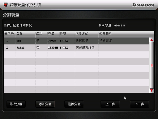Click the scrollbar up red arrow

coord(151,40)
